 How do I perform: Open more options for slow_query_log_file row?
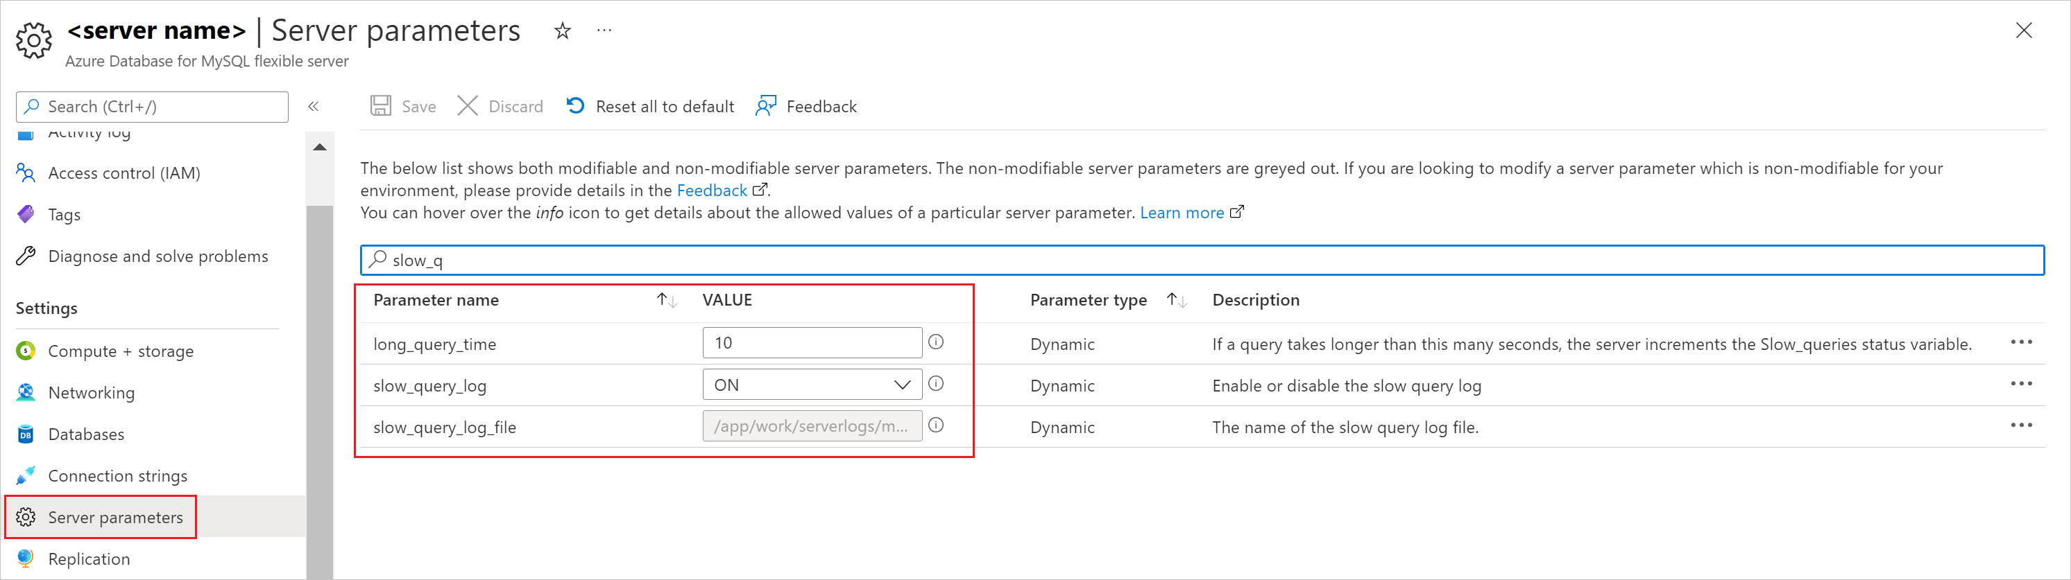[x=2020, y=425]
